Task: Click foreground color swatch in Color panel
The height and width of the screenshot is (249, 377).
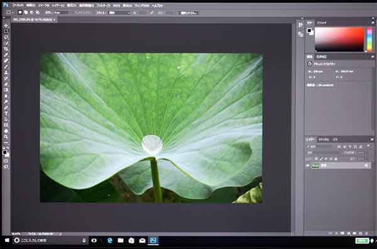Action: click(x=309, y=30)
